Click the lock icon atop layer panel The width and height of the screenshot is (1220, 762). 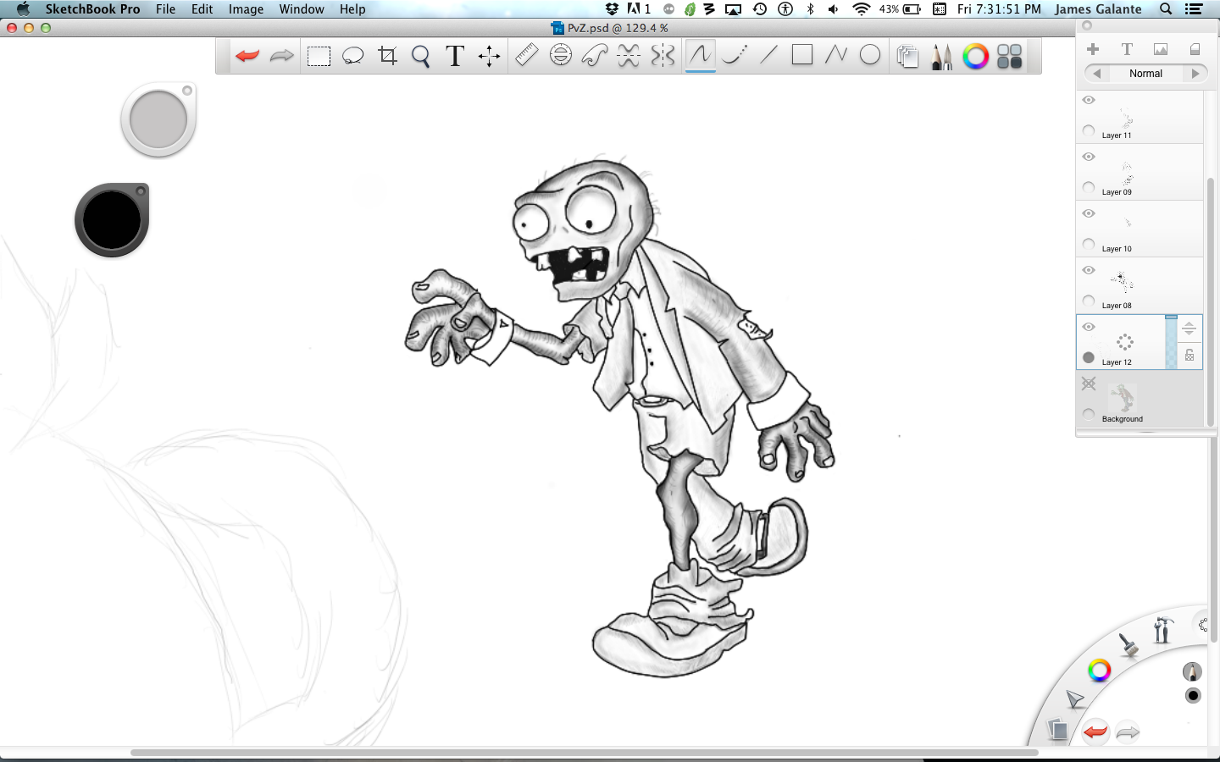[1195, 49]
